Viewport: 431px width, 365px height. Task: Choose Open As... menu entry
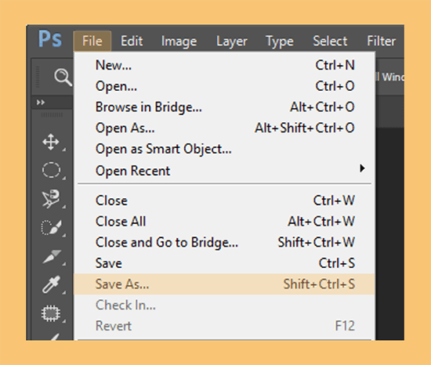[225, 128]
